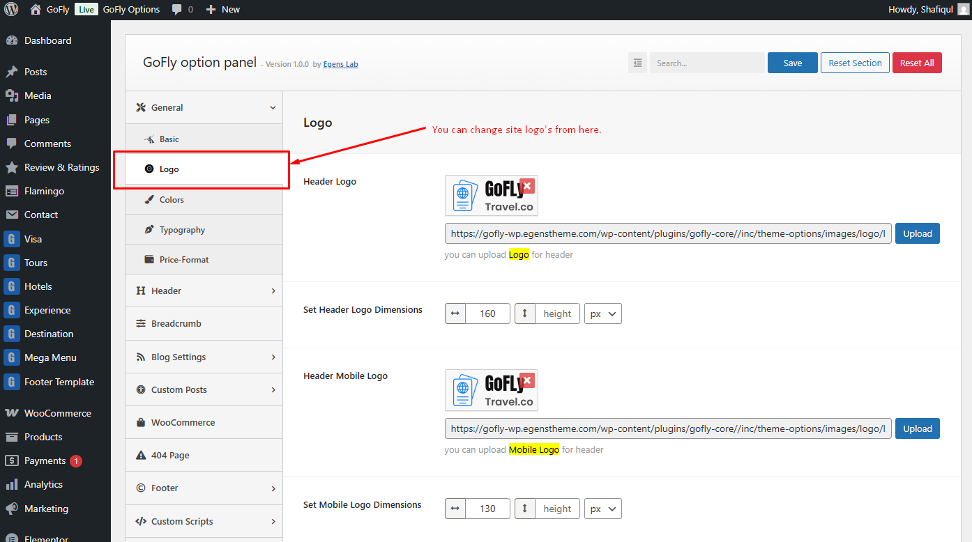Click the Analytics bar chart icon
Image resolution: width=972 pixels, height=542 pixels.
coord(11,484)
